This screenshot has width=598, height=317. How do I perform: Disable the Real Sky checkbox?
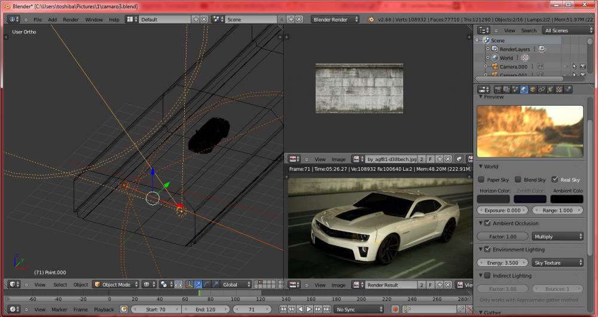(555, 179)
